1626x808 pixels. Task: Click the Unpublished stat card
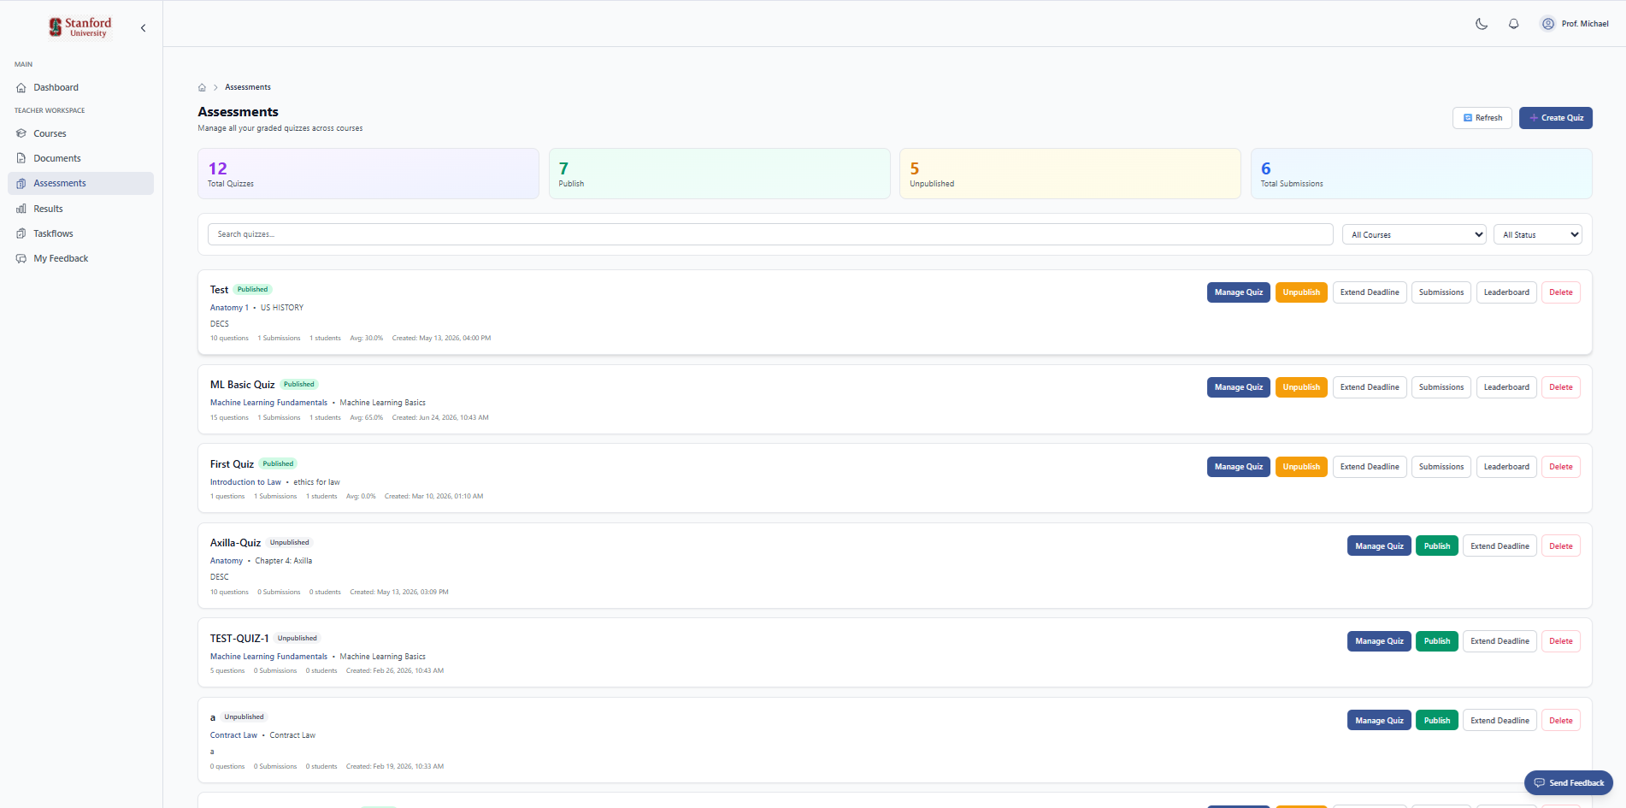point(1069,174)
